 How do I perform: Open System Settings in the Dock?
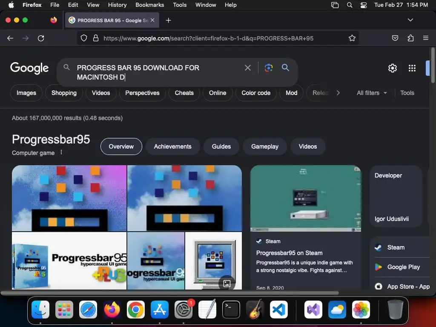(184, 310)
